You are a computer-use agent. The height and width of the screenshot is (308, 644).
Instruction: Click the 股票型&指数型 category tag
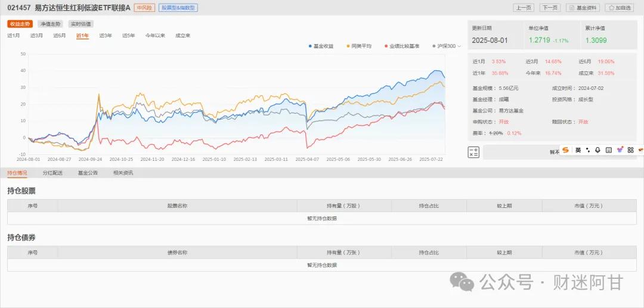(178, 8)
